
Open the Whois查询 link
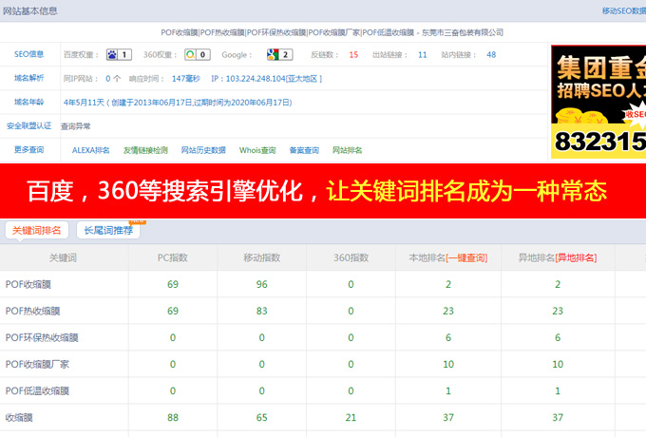(257, 150)
